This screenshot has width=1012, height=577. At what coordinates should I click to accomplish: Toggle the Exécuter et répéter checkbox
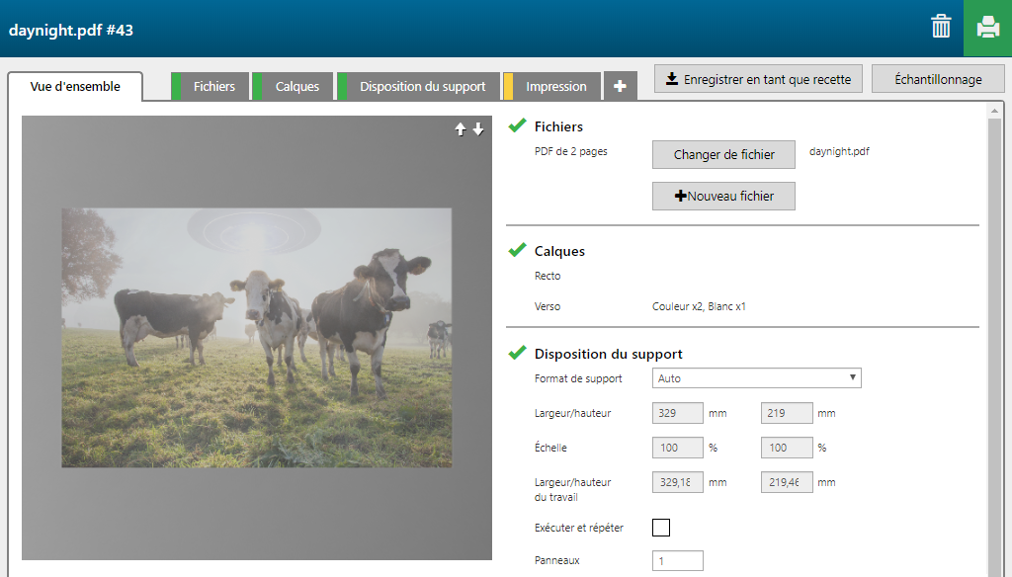[661, 528]
